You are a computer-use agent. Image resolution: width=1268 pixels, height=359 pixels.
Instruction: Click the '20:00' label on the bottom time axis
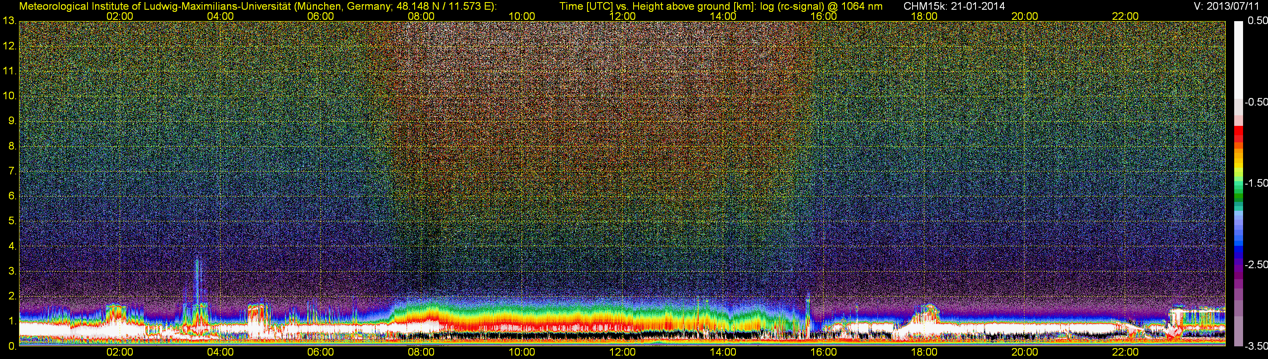coord(1025,352)
